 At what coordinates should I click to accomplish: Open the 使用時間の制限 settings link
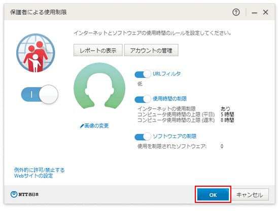170,99
